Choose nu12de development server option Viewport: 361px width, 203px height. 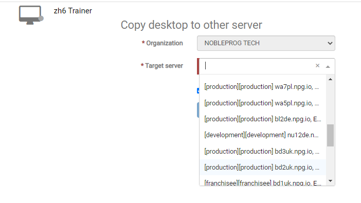click(x=262, y=135)
